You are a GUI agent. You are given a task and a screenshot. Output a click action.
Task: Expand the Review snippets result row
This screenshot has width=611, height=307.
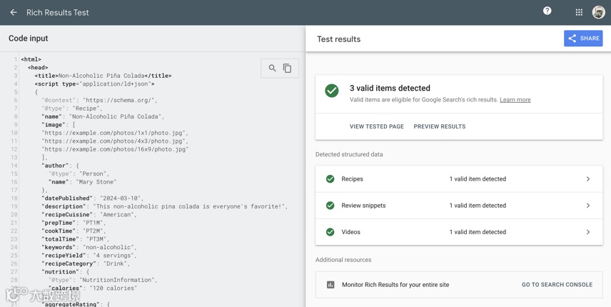tap(588, 206)
